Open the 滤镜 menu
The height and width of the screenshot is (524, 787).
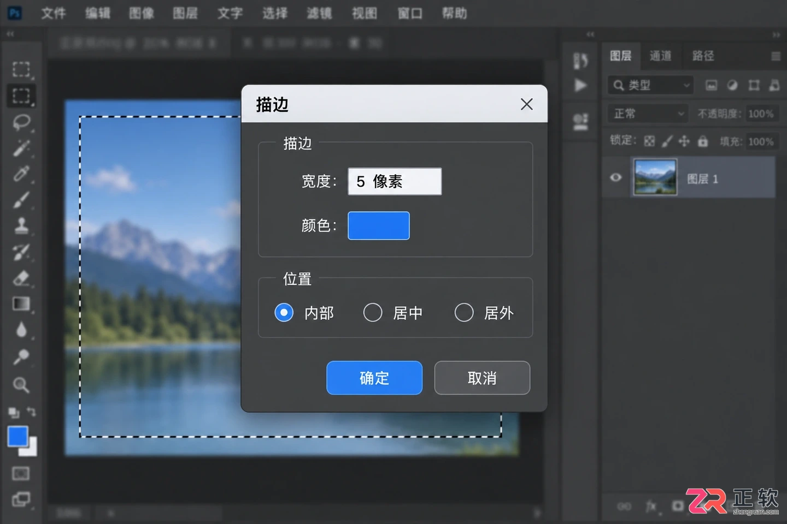click(x=319, y=13)
